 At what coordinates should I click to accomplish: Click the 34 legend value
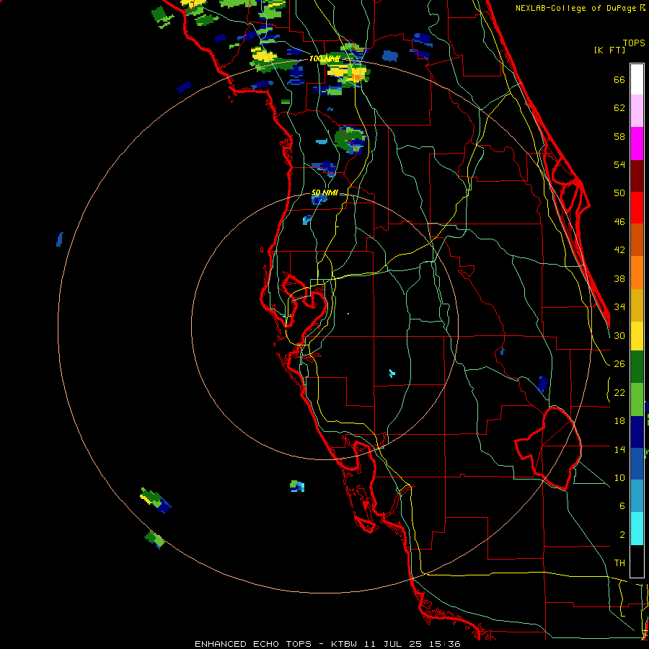[x=619, y=307]
